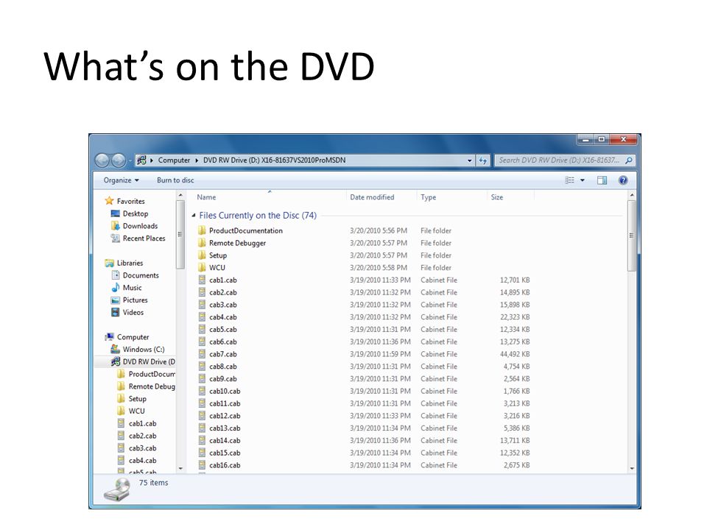This screenshot has height=530, width=707.
Task: Click Burn to disc button
Action: [175, 180]
